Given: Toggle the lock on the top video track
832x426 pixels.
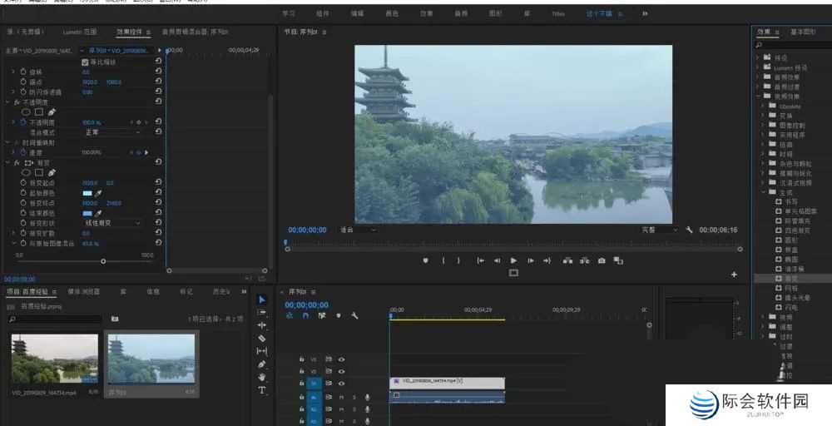Looking at the screenshot, I should coord(301,359).
